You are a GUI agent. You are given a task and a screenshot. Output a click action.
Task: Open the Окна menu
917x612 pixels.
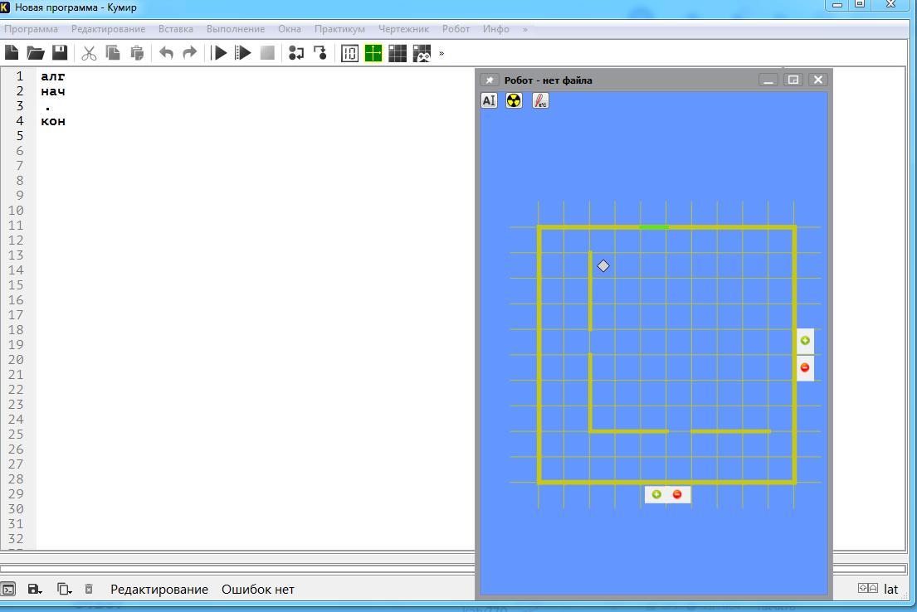pos(290,29)
